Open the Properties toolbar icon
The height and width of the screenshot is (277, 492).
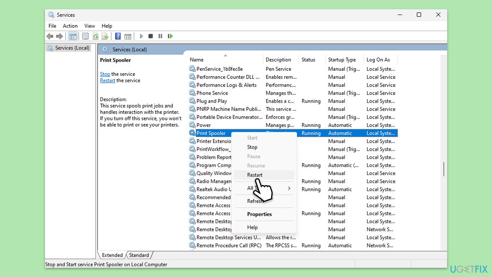[85, 36]
